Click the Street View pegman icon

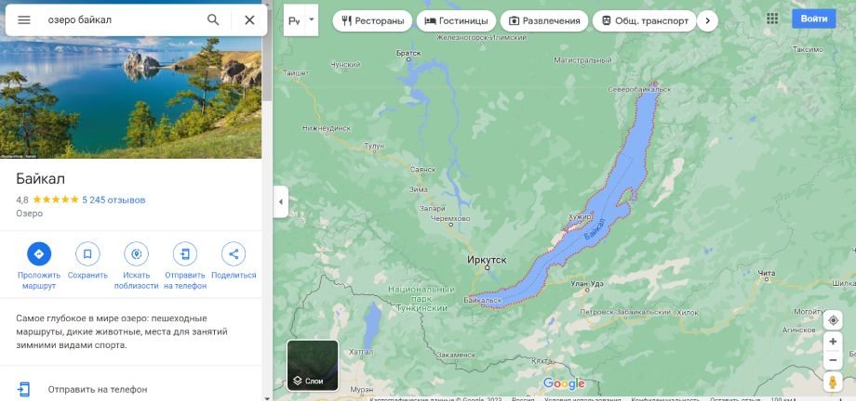click(833, 382)
